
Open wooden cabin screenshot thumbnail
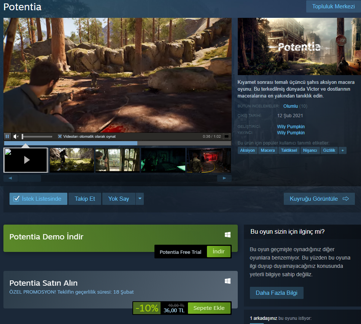[x=118, y=160]
